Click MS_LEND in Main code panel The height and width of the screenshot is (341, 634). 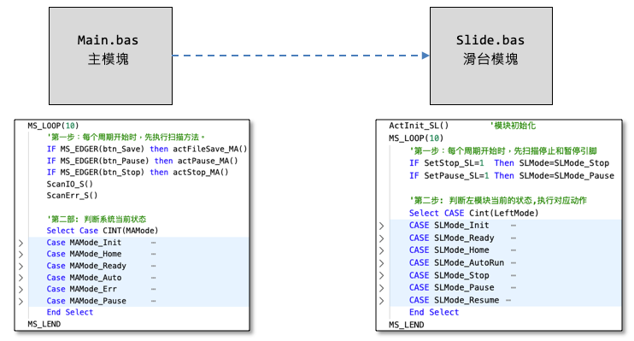(44, 324)
